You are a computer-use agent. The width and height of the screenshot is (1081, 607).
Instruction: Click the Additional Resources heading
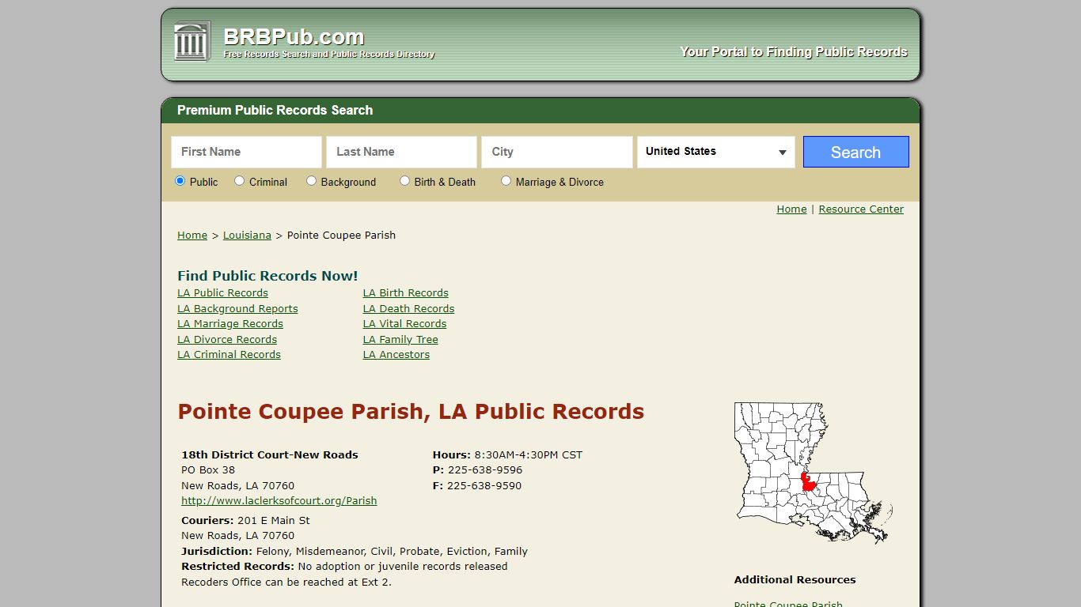pyautogui.click(x=795, y=580)
